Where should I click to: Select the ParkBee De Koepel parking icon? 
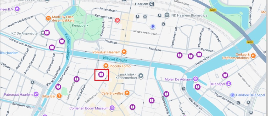coord(232,95)
